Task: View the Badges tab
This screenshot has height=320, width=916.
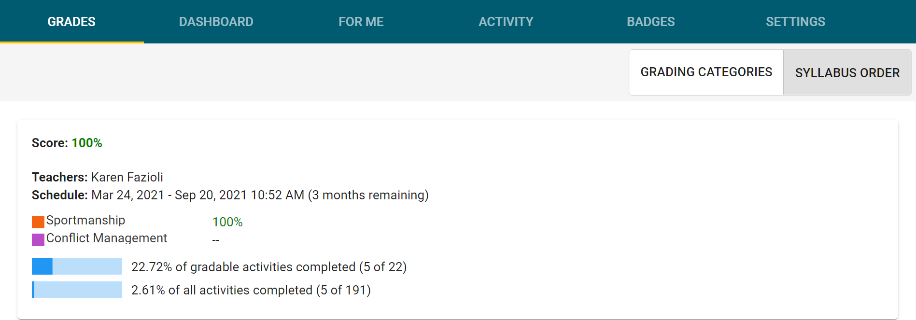Action: click(650, 22)
